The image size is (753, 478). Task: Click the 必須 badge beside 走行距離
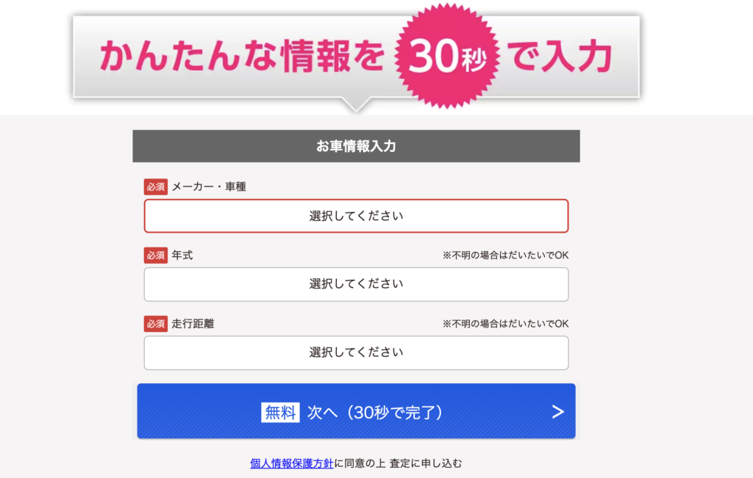[x=156, y=324]
